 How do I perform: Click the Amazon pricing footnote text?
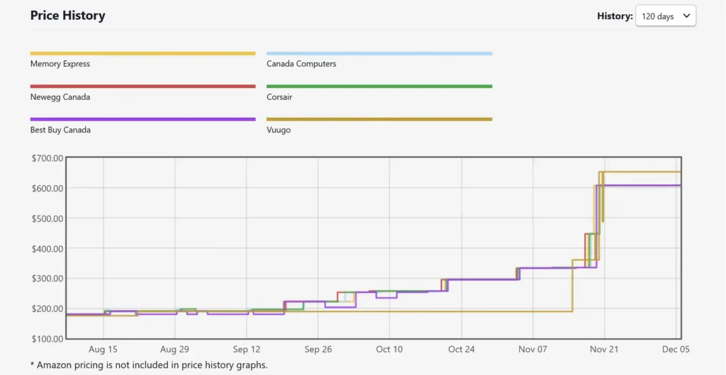coord(149,364)
